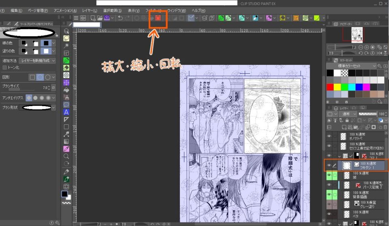Hide the オノマトペ layer via its eye icon
Screen dimensions: 389x226
coord(329,136)
